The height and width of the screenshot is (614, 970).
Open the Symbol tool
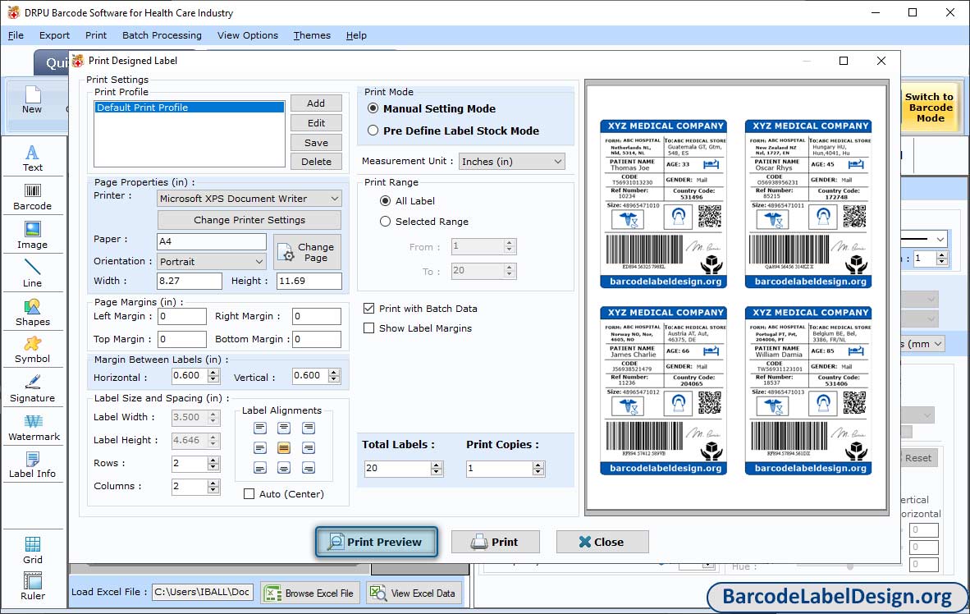[32, 349]
